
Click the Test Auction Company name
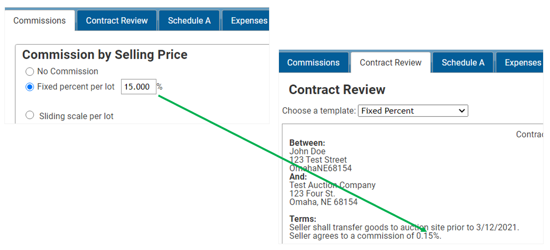[x=332, y=185]
